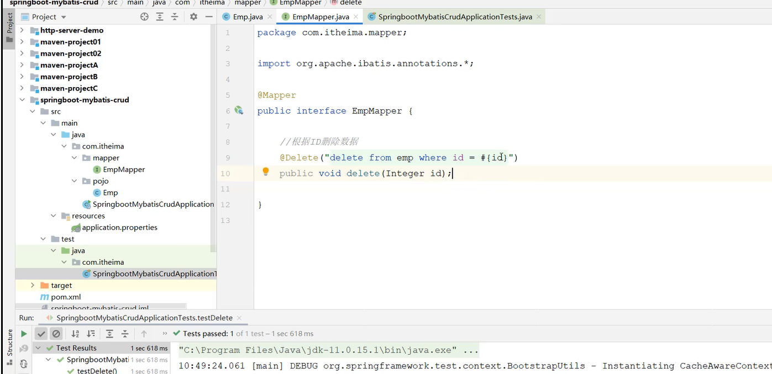The width and height of the screenshot is (772, 374).
Task: Select the testDelete() test result
Action: (97, 371)
